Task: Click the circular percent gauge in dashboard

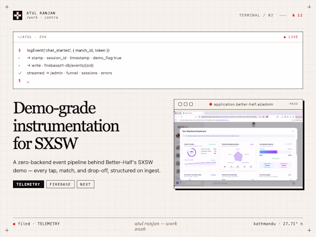Action: tap(192, 153)
